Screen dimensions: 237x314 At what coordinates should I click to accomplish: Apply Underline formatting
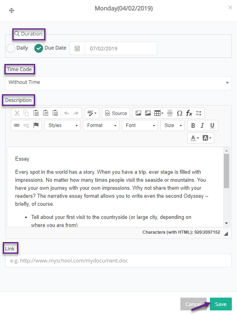click(x=212, y=125)
